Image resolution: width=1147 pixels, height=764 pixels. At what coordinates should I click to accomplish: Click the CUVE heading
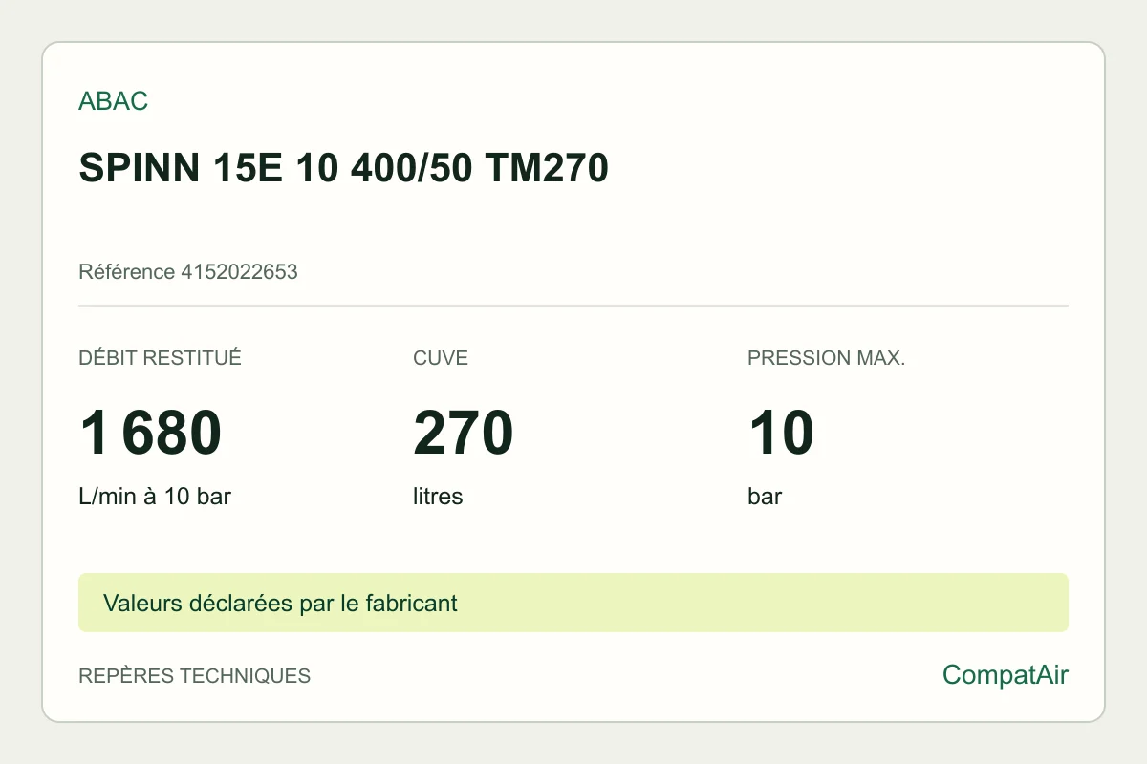click(441, 358)
